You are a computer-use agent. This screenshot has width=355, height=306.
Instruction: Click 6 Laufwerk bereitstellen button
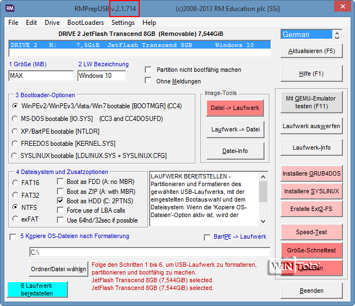point(37,289)
